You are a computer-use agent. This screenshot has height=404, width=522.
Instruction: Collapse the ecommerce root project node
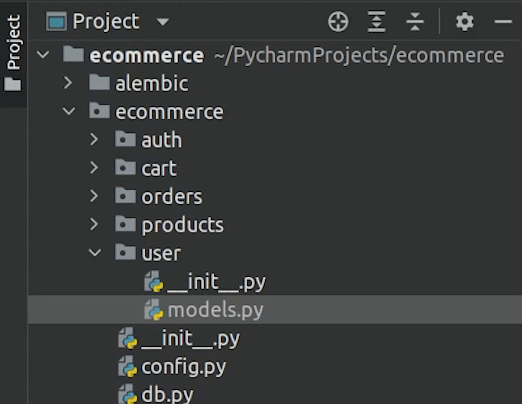pyautogui.click(x=43, y=55)
